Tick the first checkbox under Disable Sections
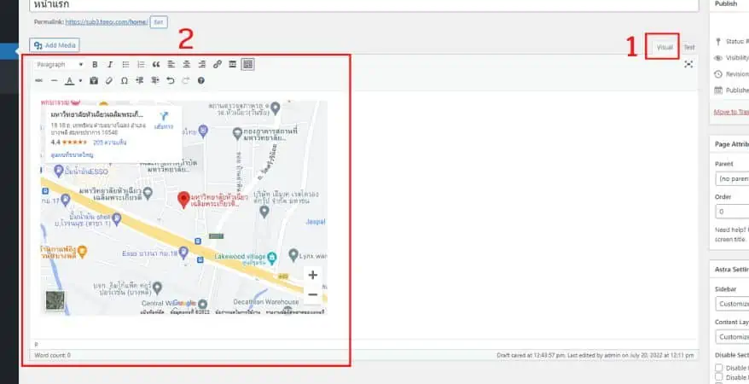 coord(719,368)
